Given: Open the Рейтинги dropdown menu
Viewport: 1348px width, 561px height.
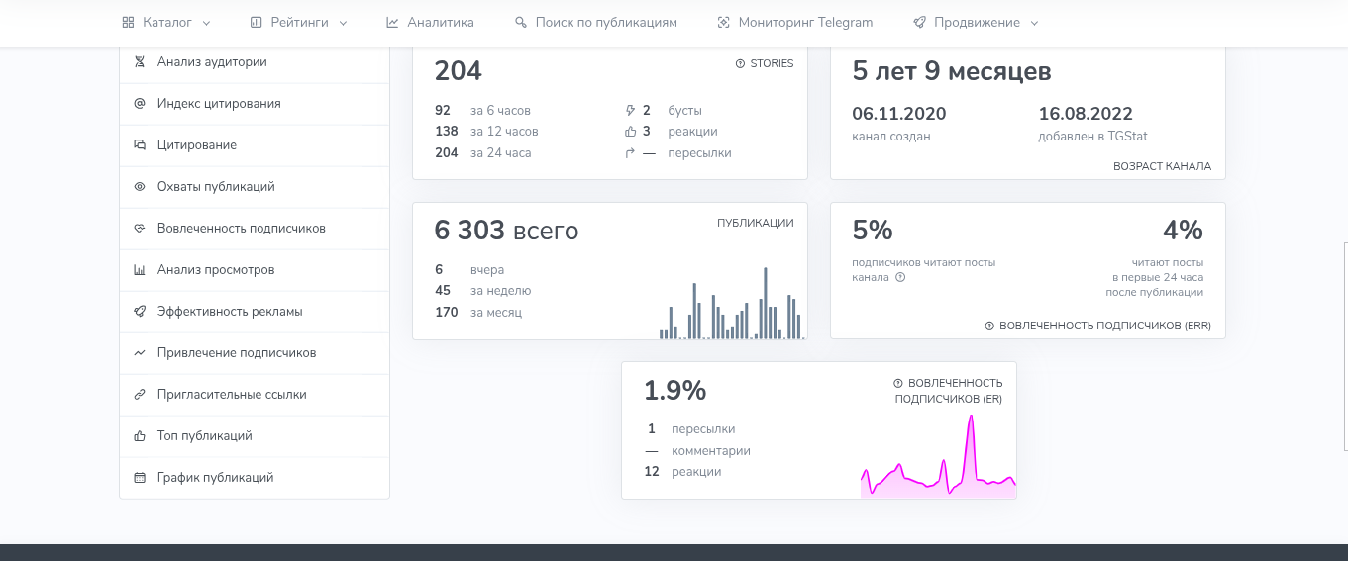Looking at the screenshot, I should pyautogui.click(x=298, y=22).
